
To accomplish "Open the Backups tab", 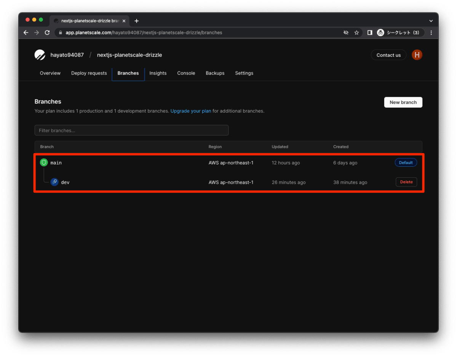I will [215, 73].
